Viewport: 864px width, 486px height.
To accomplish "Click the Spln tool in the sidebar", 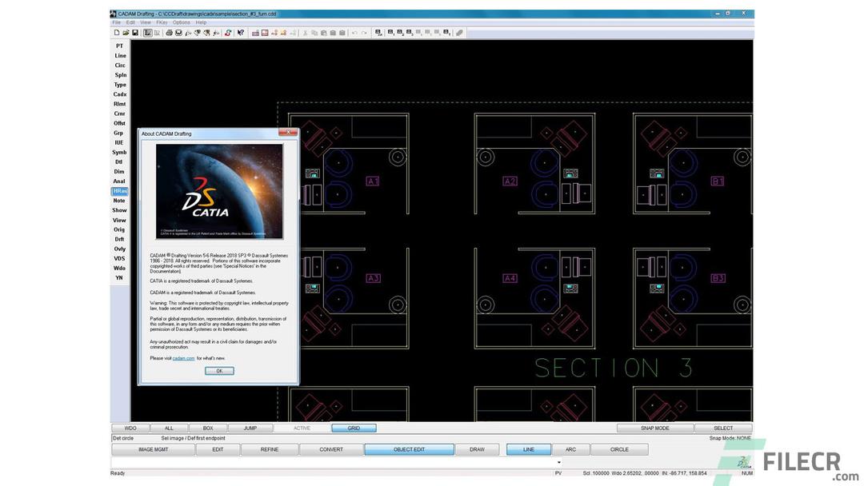I will 118,74.
